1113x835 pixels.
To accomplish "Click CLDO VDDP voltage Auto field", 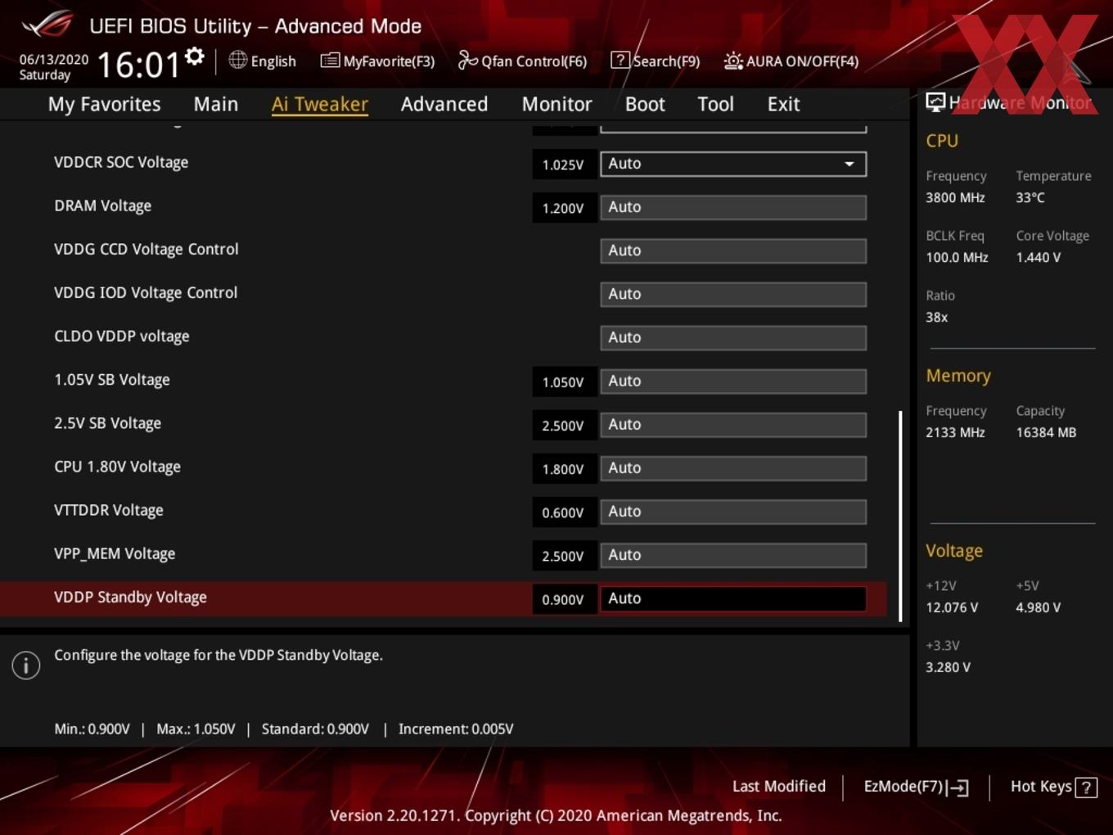I will coord(733,337).
